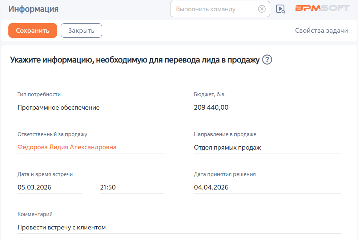Click the Направление в продаже label
Viewport: 358px width, 240px height.
pyautogui.click(x=225, y=134)
